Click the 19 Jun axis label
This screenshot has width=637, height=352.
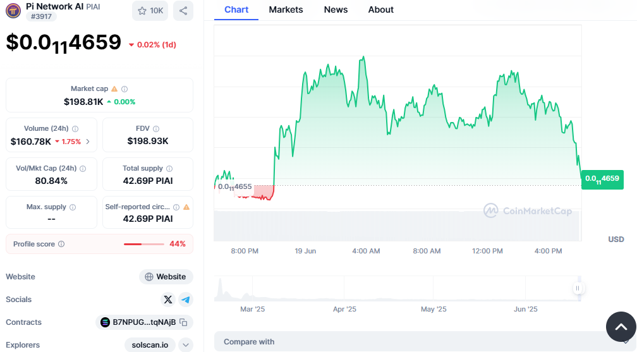[x=305, y=251]
